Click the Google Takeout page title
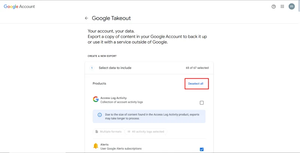 pos(111,18)
